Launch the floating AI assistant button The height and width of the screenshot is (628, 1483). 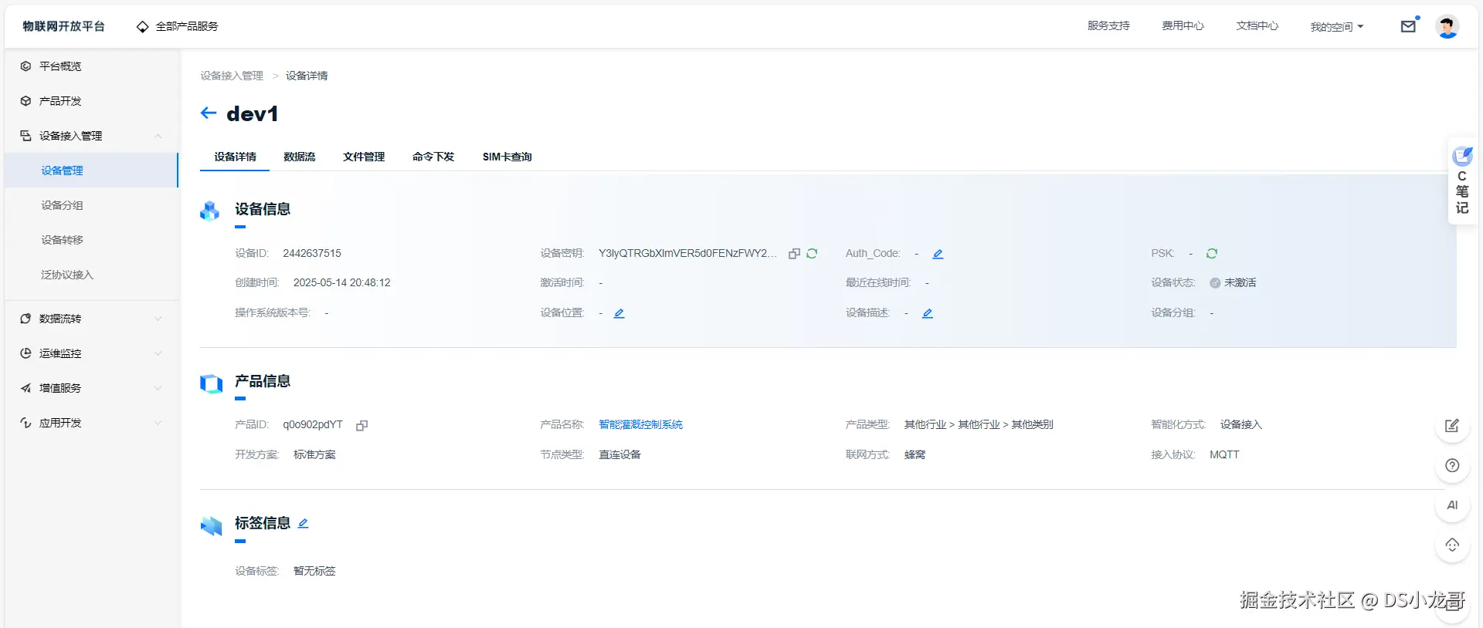1452,505
